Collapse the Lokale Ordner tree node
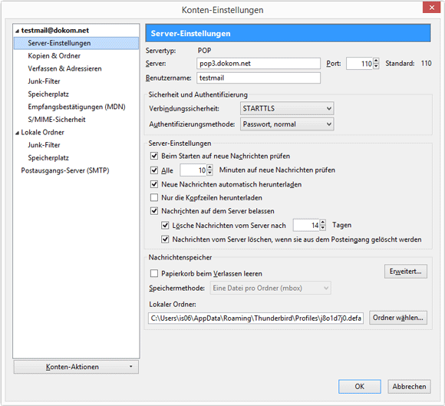 [x=17, y=133]
